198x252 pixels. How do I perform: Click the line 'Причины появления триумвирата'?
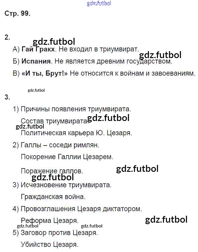tap(76, 109)
